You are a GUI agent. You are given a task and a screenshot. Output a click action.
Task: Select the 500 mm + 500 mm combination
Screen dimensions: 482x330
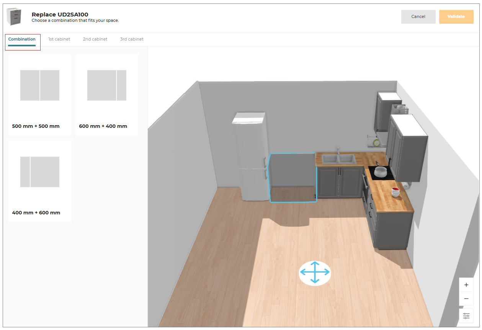click(39, 95)
